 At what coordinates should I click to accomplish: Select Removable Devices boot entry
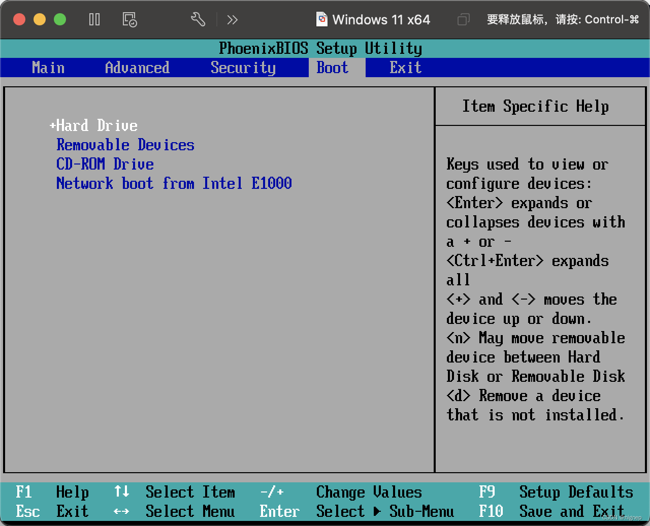(x=125, y=145)
